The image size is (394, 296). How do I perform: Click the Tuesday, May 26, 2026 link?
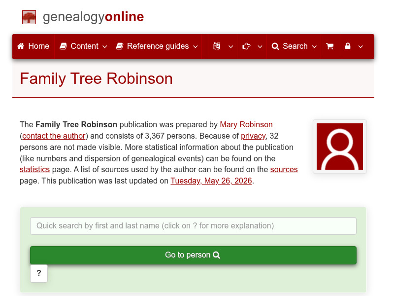click(x=211, y=181)
